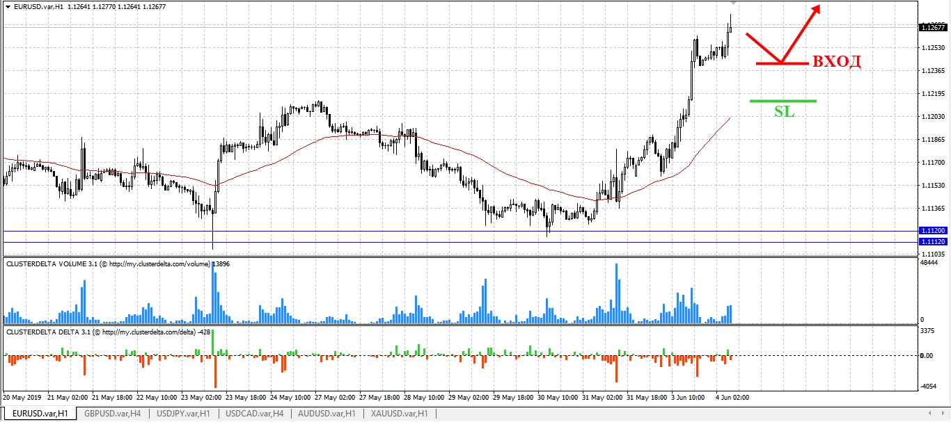The height and width of the screenshot is (422, 951).
Task: Click the 1.12195 price scale value
Action: click(x=933, y=94)
